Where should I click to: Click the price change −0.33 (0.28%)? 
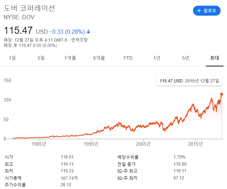(67, 32)
